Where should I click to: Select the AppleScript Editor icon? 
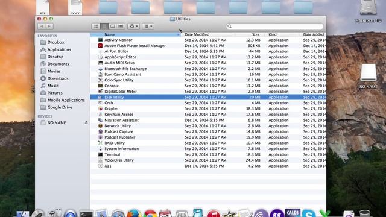tap(100, 57)
